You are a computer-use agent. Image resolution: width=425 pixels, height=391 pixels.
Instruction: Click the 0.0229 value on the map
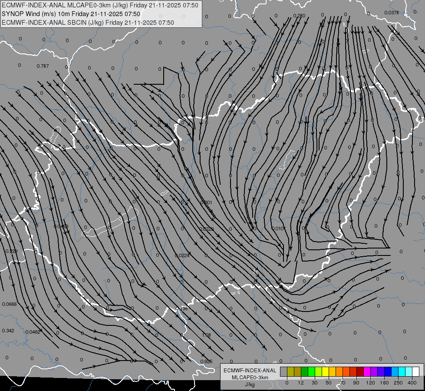click(206, 229)
